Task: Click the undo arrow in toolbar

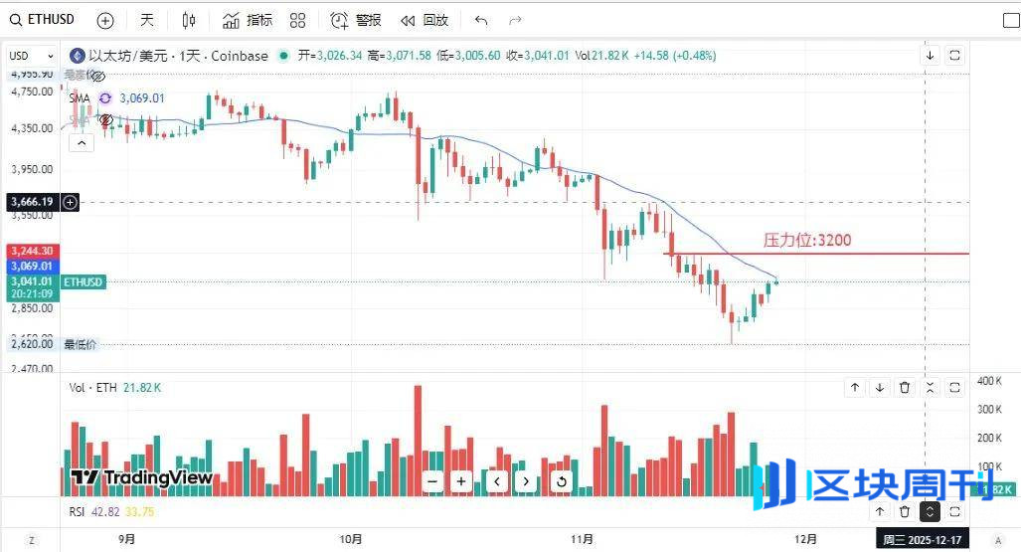Action: (482, 20)
